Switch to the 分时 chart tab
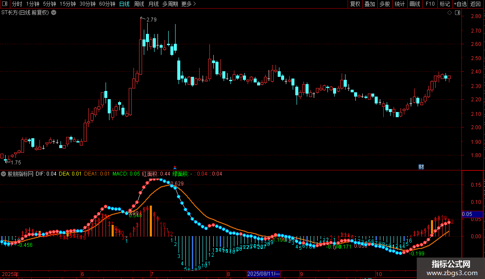 coord(17,4)
